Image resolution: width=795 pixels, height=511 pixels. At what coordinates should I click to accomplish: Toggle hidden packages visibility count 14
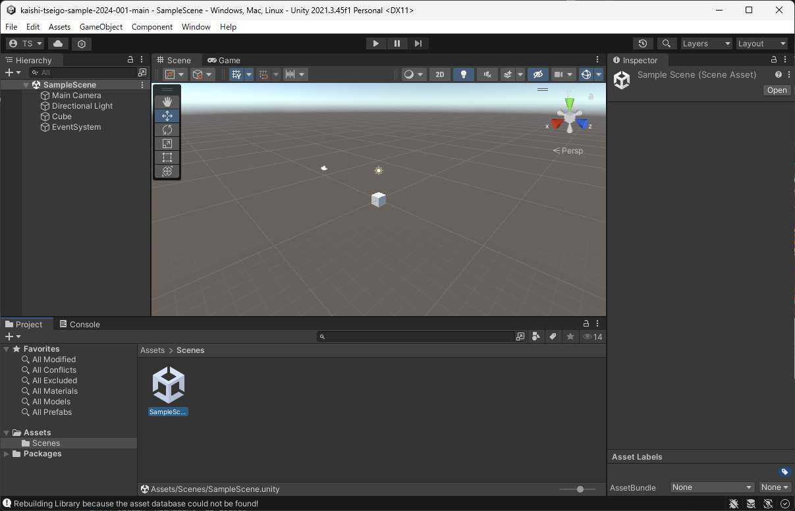[593, 336]
